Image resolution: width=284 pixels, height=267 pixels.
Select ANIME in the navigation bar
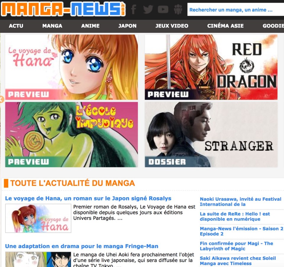tap(90, 26)
